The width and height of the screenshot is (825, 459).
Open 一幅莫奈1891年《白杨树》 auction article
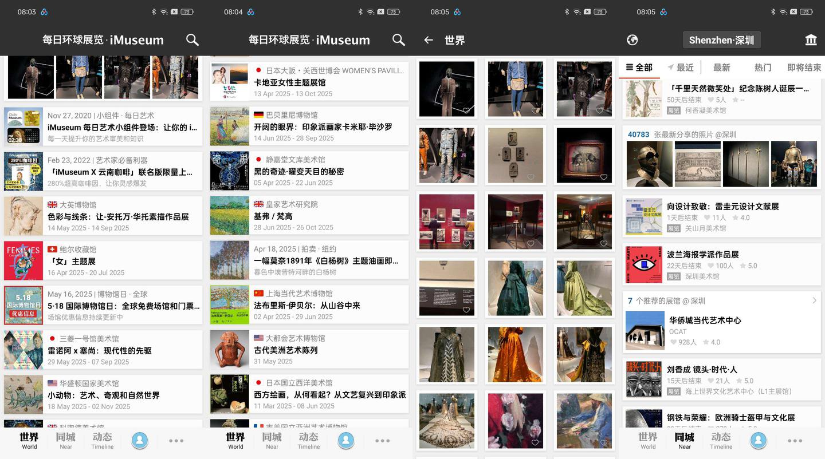309,260
